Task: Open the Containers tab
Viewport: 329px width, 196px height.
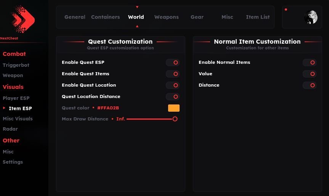Action: pos(105,17)
